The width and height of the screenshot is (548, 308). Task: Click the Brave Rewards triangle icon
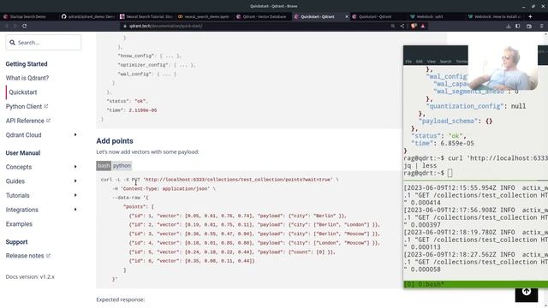tap(423, 26)
